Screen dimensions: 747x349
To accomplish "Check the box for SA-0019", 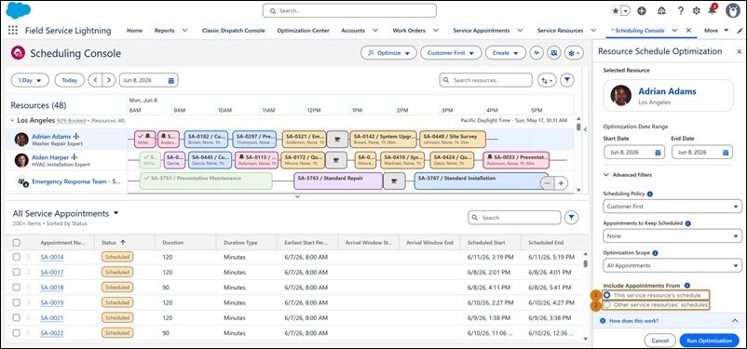I will click(16, 302).
